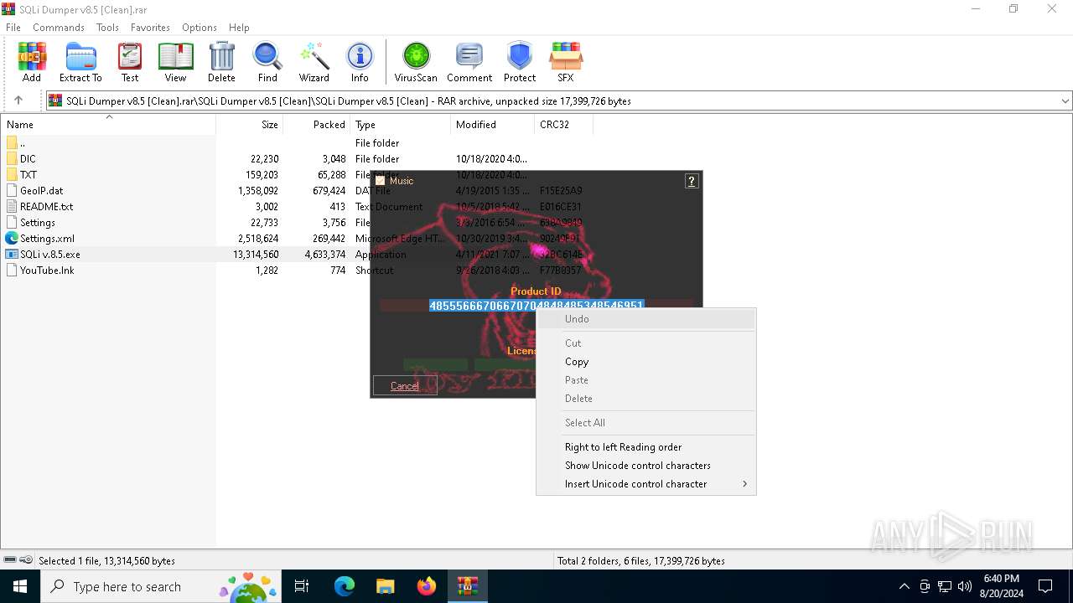The height and width of the screenshot is (603, 1073).
Task: Open the Tools menu
Action: pos(107,28)
